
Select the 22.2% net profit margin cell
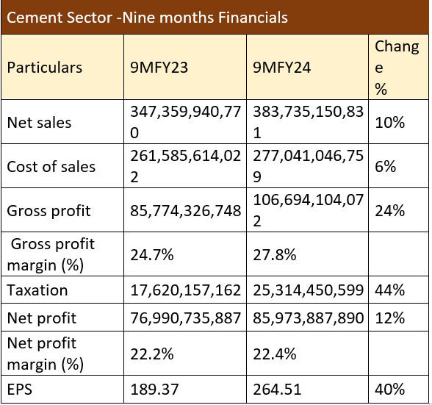[185, 353]
